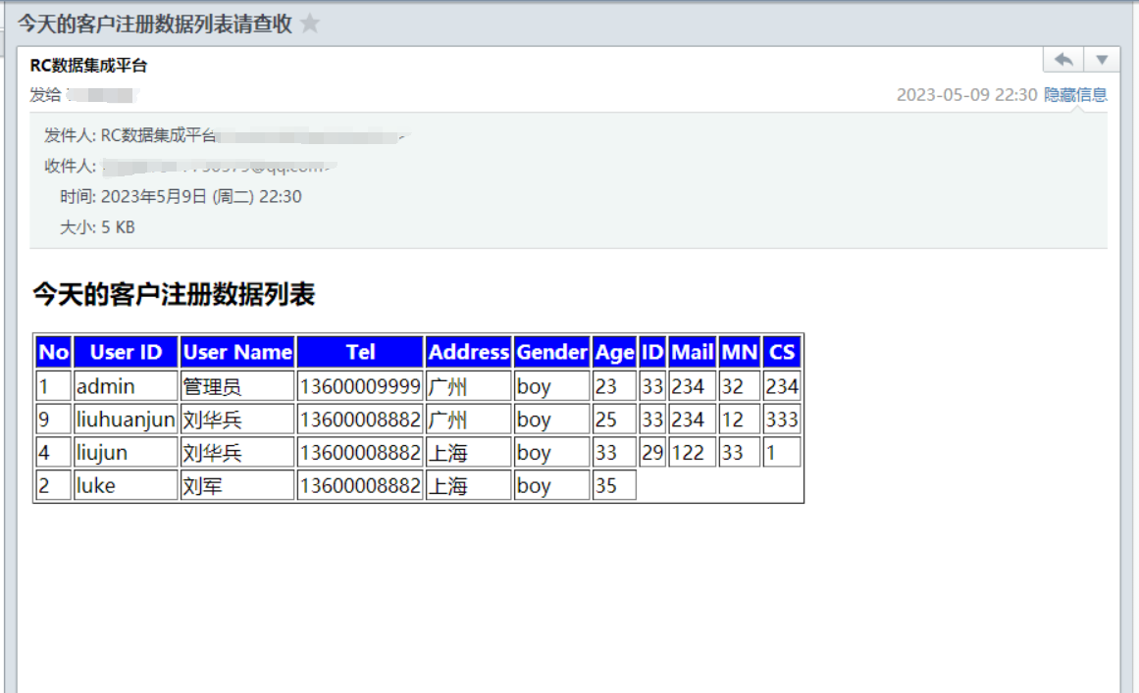The height and width of the screenshot is (693, 1139).
Task: Click the 隐藏信息 link
Action: pos(1075,95)
